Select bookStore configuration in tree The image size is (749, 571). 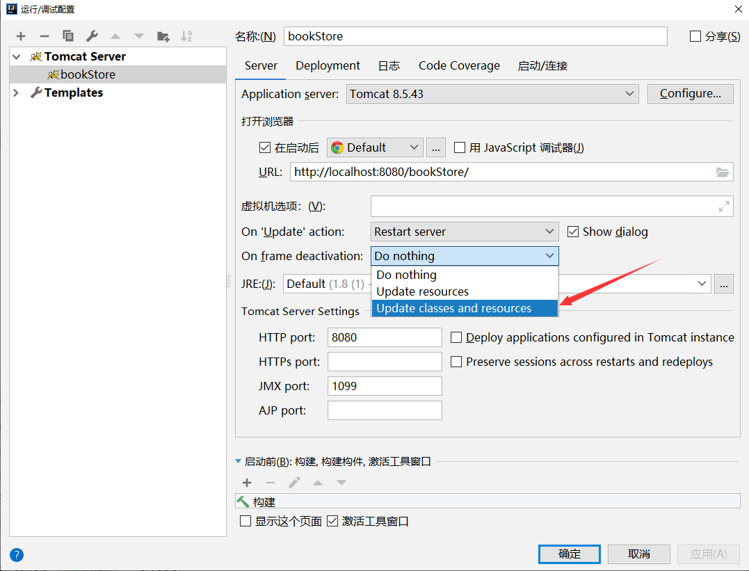[118, 74]
